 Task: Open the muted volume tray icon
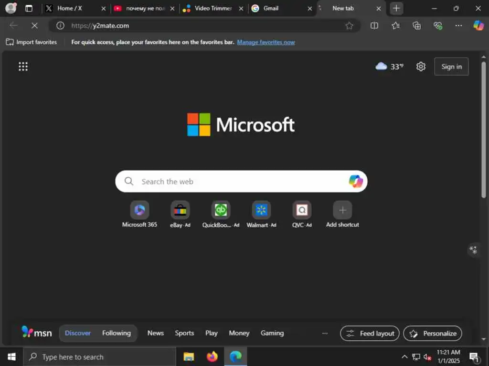click(427, 357)
